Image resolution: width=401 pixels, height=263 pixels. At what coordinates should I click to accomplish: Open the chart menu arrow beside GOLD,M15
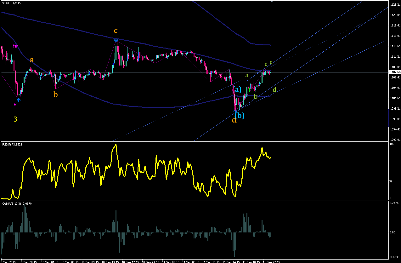click(3, 3)
